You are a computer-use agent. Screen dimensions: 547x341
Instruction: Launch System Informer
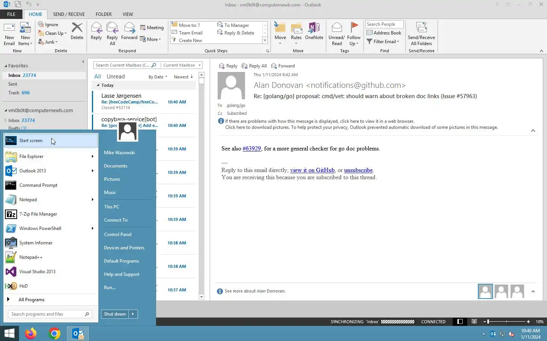coord(50,243)
